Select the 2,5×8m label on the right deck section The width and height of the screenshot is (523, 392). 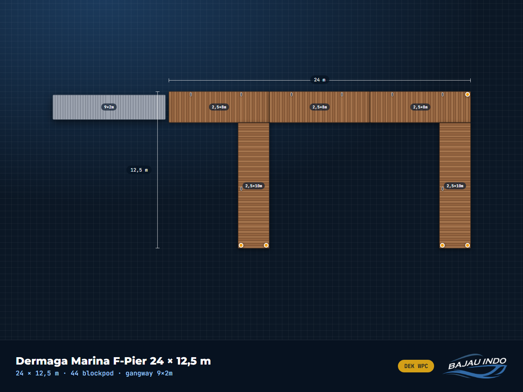(420, 107)
